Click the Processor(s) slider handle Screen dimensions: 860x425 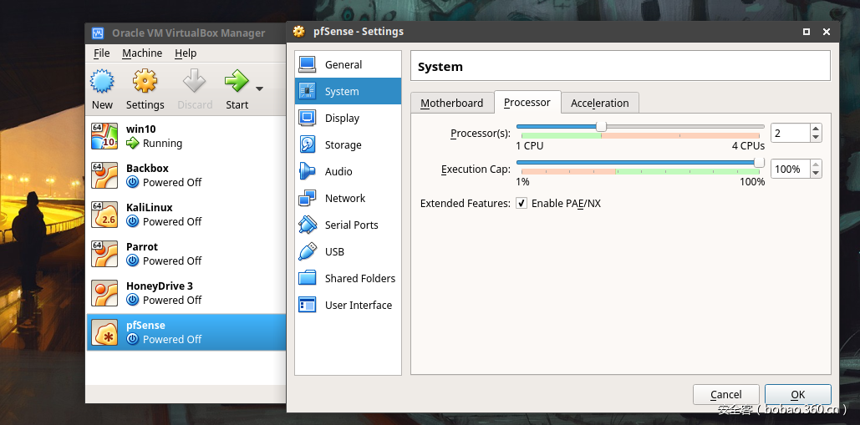pos(601,127)
